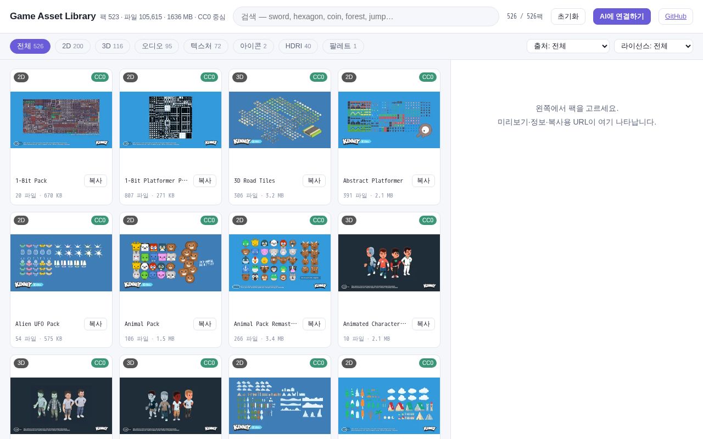Open the Animal Pack thumbnail
This screenshot has height=439, width=703.
click(170, 263)
